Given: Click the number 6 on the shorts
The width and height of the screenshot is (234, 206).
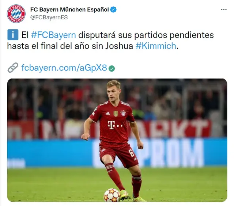Looking at the screenshot, I should [x=132, y=152].
